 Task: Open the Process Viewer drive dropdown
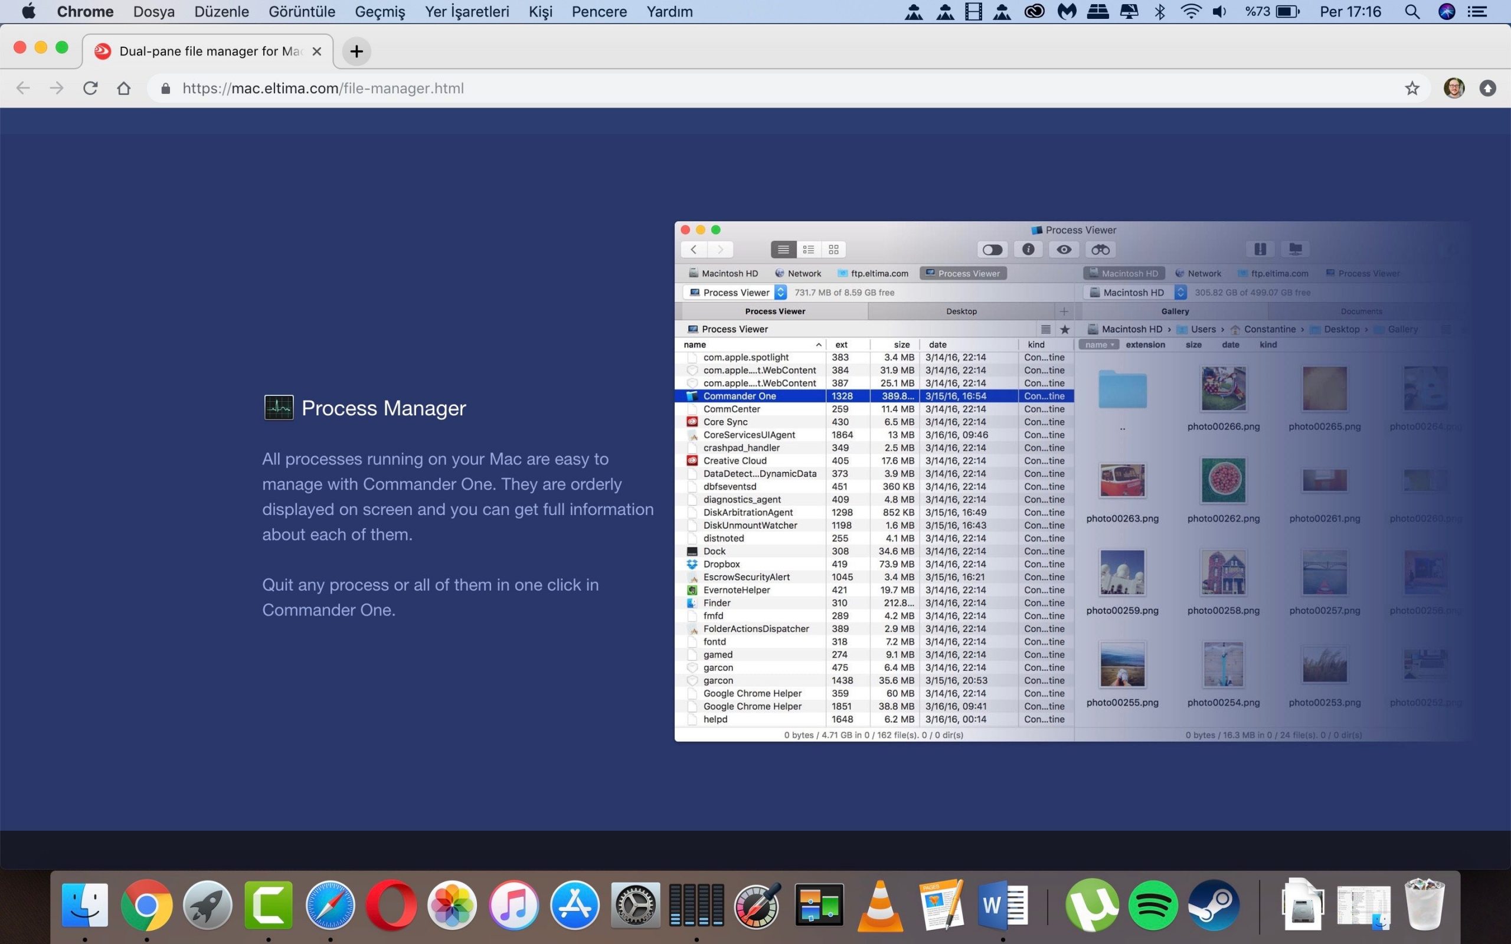click(x=780, y=292)
